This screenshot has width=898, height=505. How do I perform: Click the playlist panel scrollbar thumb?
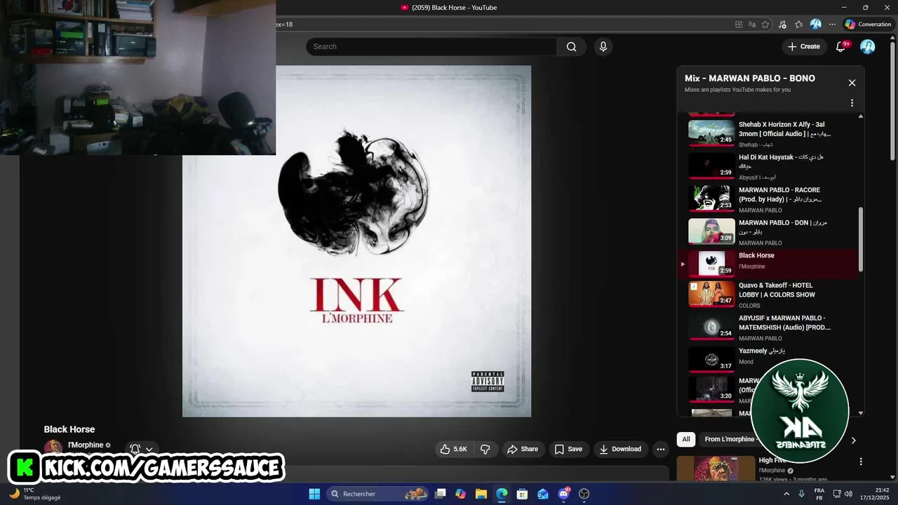pyautogui.click(x=861, y=240)
